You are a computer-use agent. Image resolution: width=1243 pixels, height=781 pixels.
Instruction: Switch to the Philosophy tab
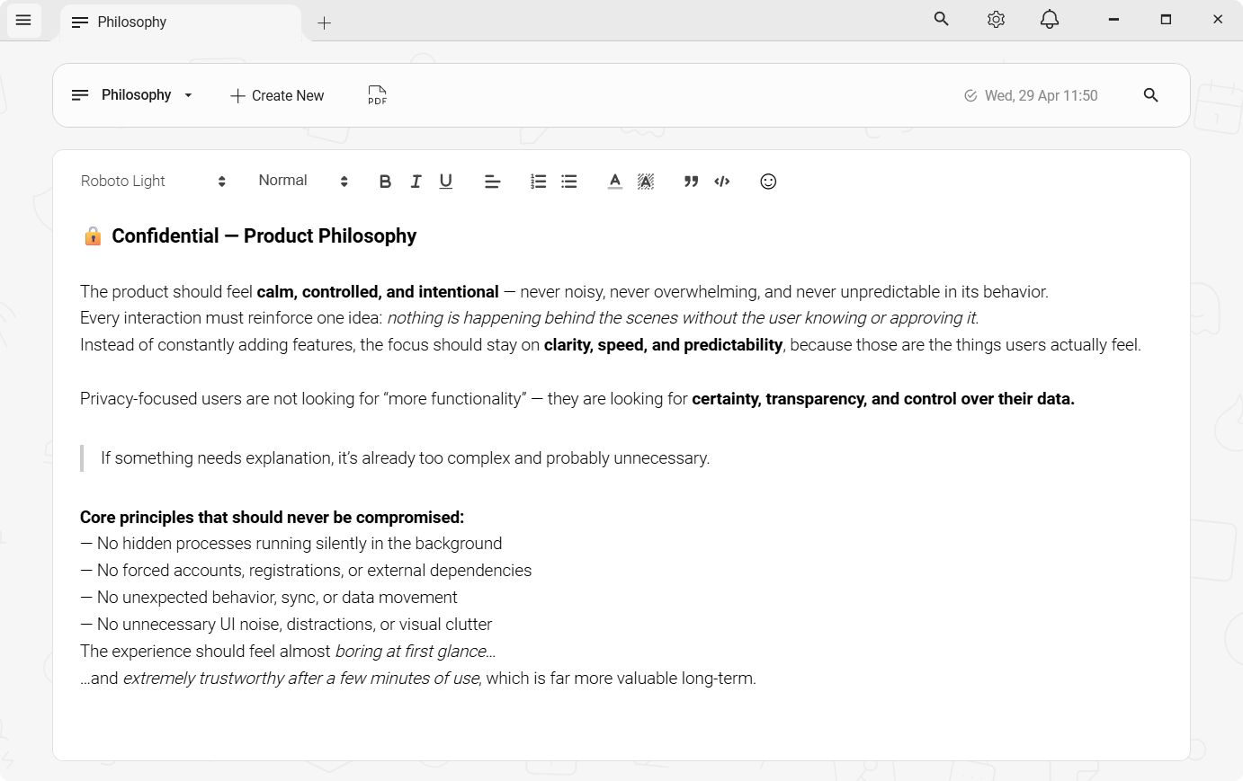click(x=132, y=22)
